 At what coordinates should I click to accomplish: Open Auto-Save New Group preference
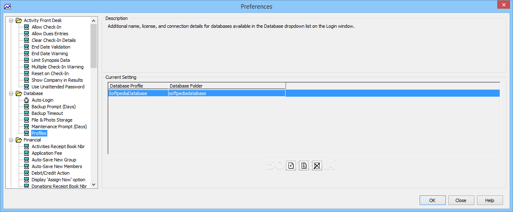pos(54,160)
